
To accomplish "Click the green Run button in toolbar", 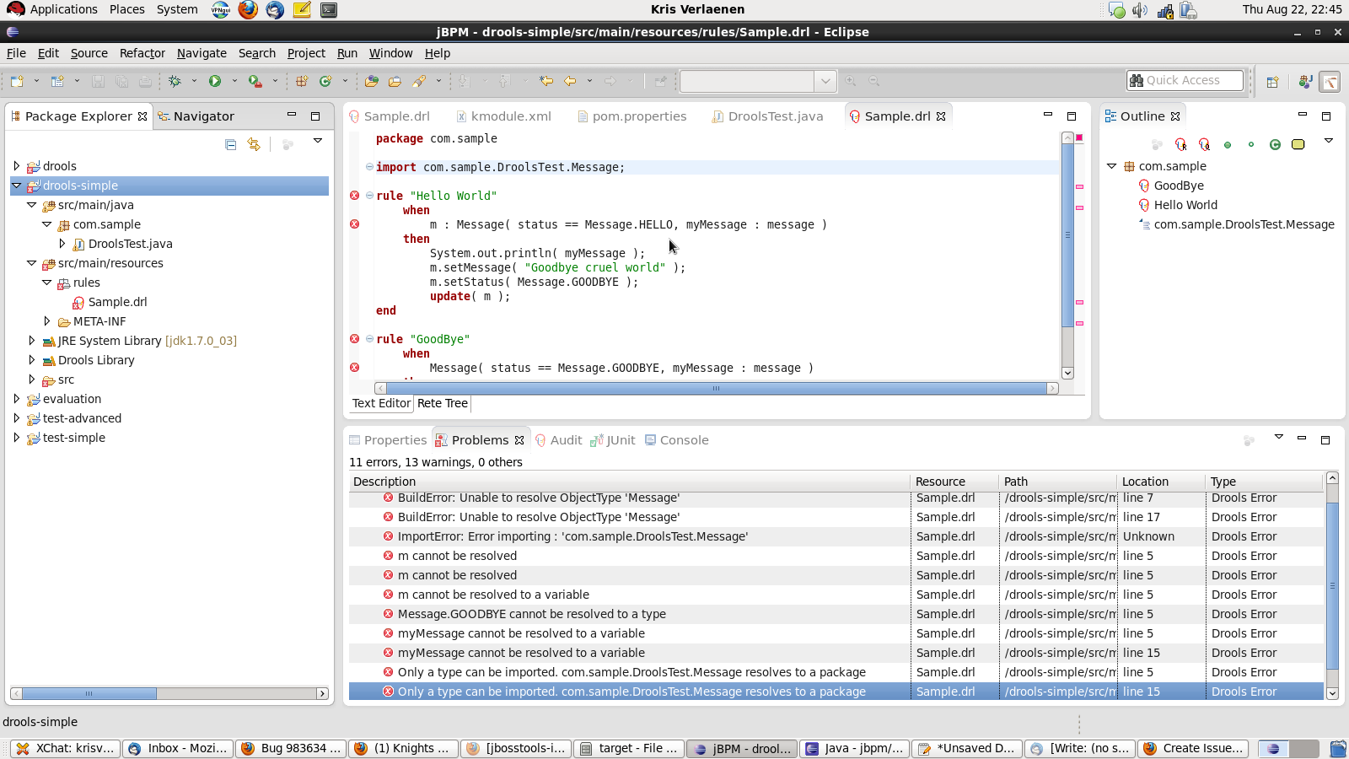I will (215, 81).
